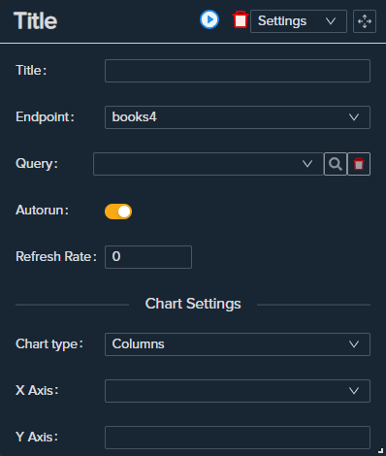Click the Autorun label

[42, 211]
